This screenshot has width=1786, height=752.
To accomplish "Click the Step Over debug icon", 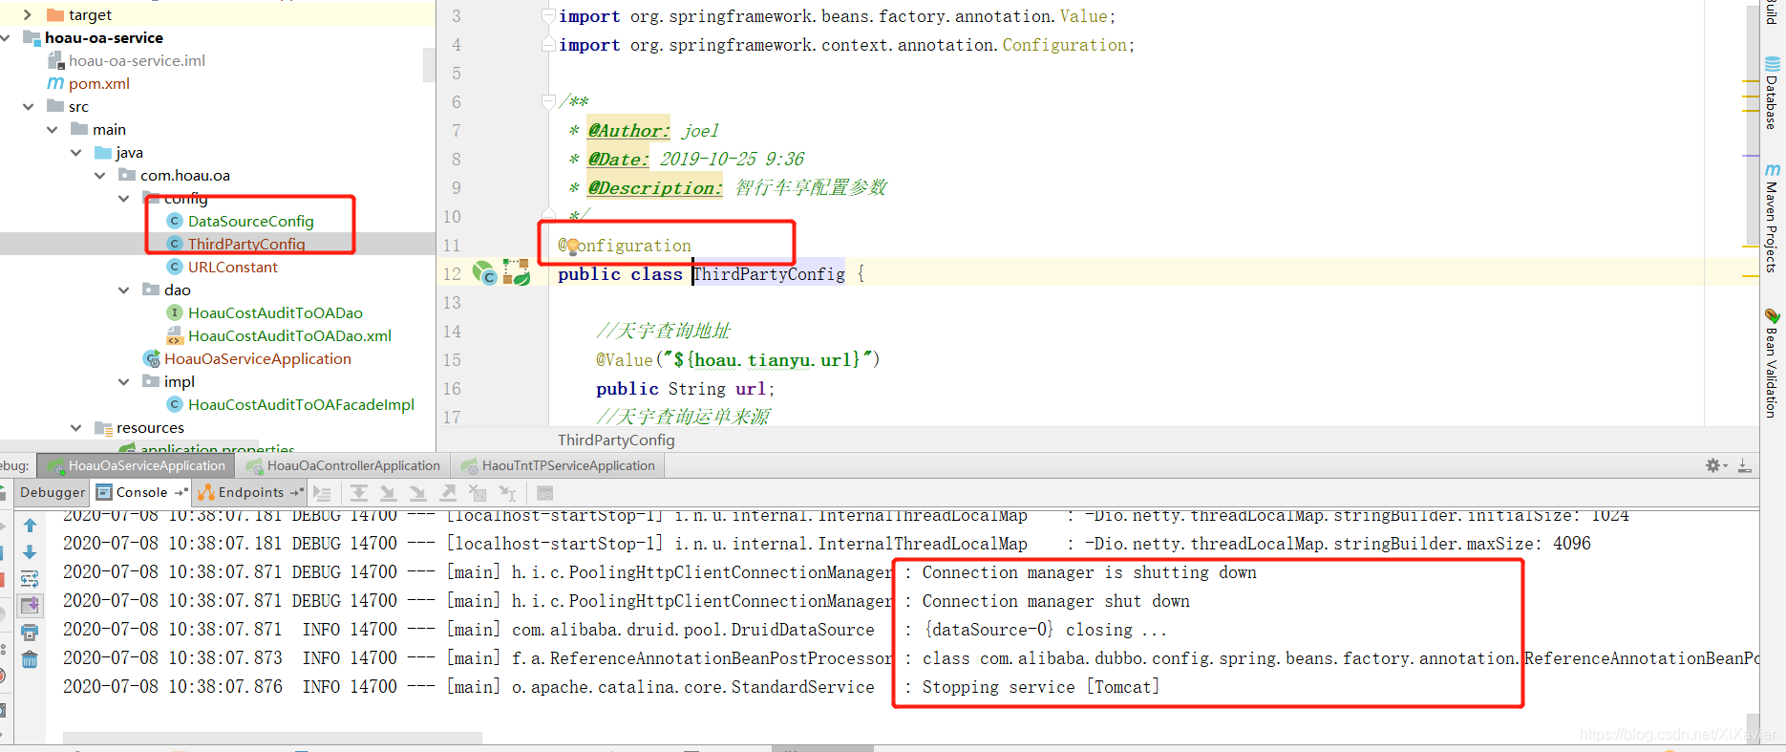I will click(358, 493).
